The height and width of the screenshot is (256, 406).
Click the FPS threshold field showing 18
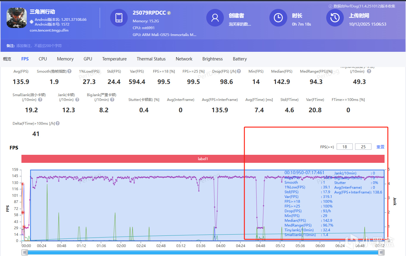345,147
